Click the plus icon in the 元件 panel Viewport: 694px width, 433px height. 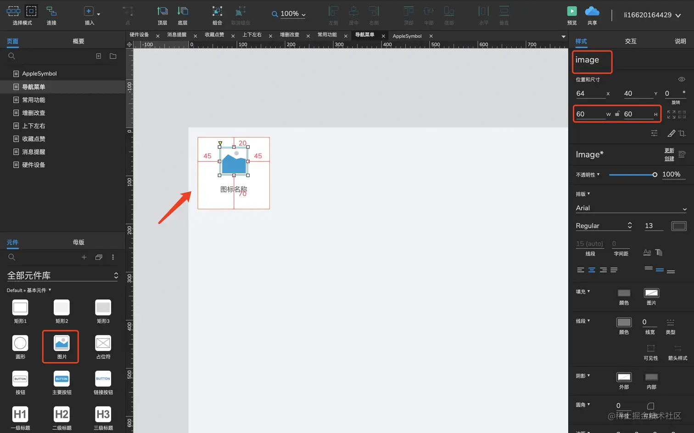[x=84, y=257]
